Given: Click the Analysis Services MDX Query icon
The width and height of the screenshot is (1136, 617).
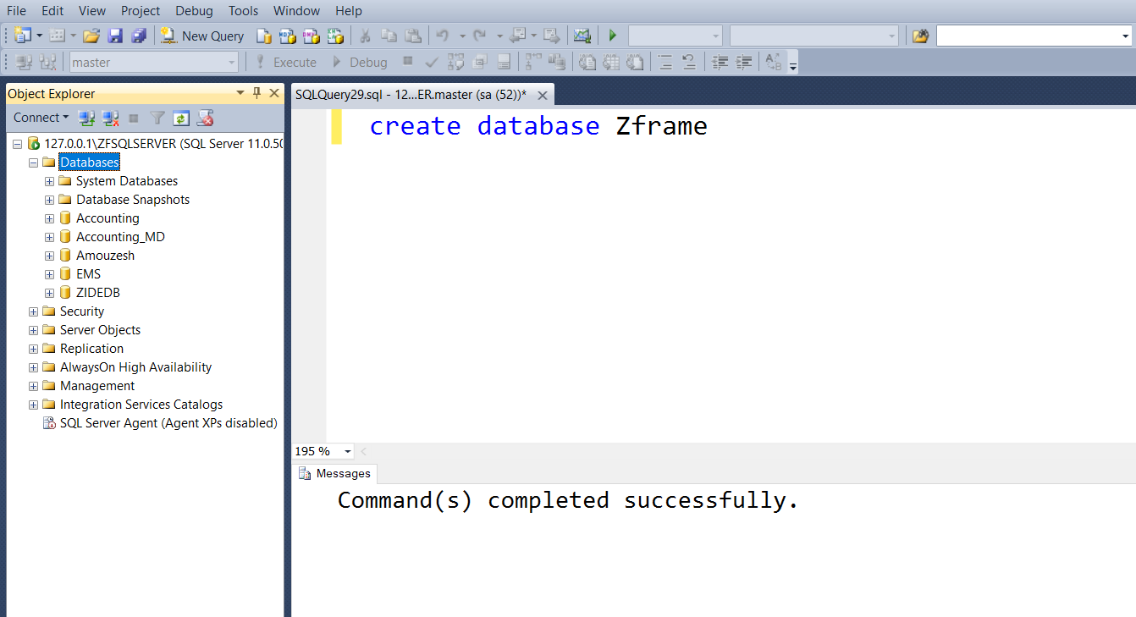Looking at the screenshot, I should (288, 36).
